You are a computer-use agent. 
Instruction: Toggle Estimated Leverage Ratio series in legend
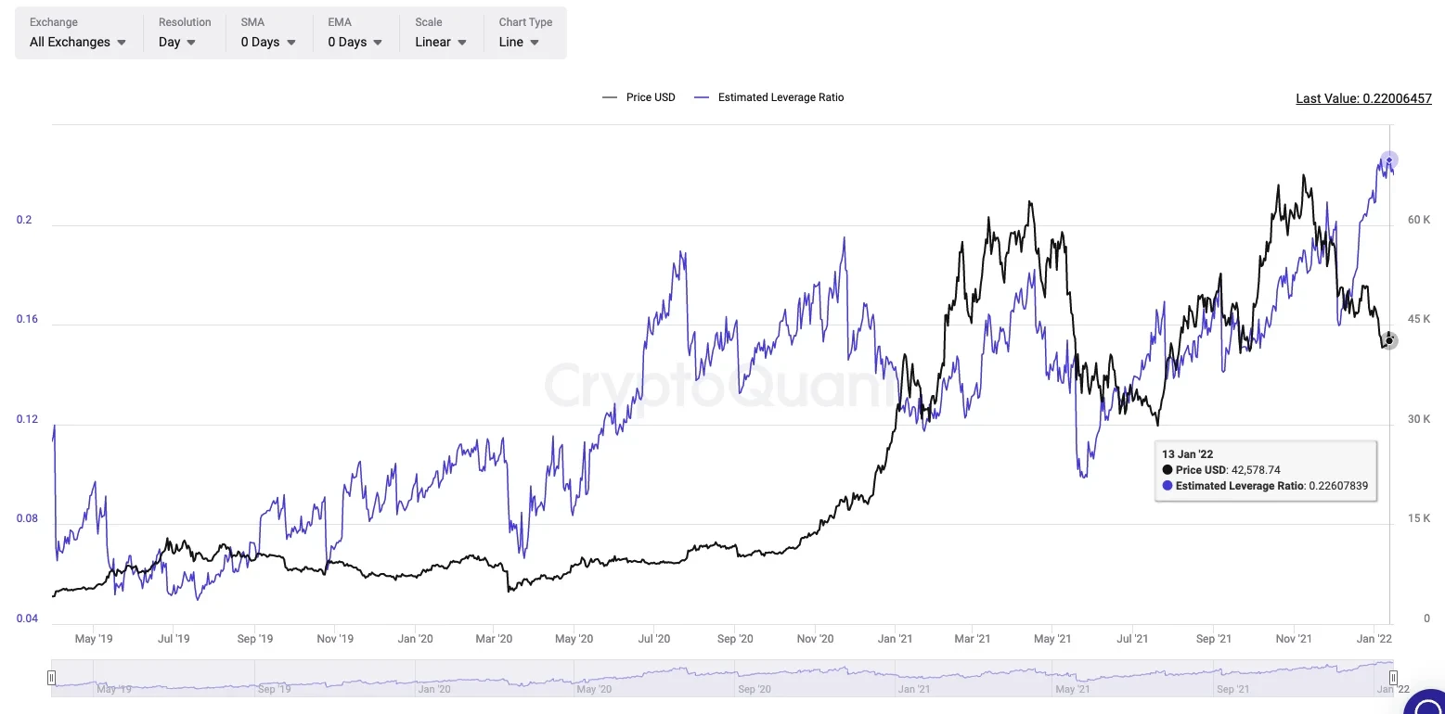(x=769, y=97)
